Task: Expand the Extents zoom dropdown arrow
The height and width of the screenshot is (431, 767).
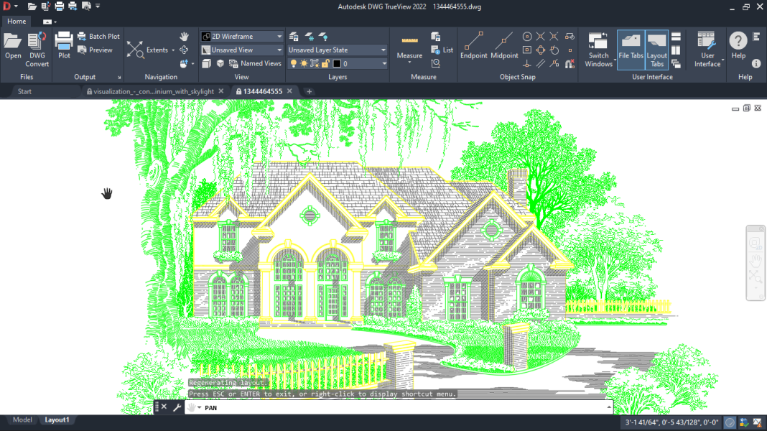Action: 172,50
